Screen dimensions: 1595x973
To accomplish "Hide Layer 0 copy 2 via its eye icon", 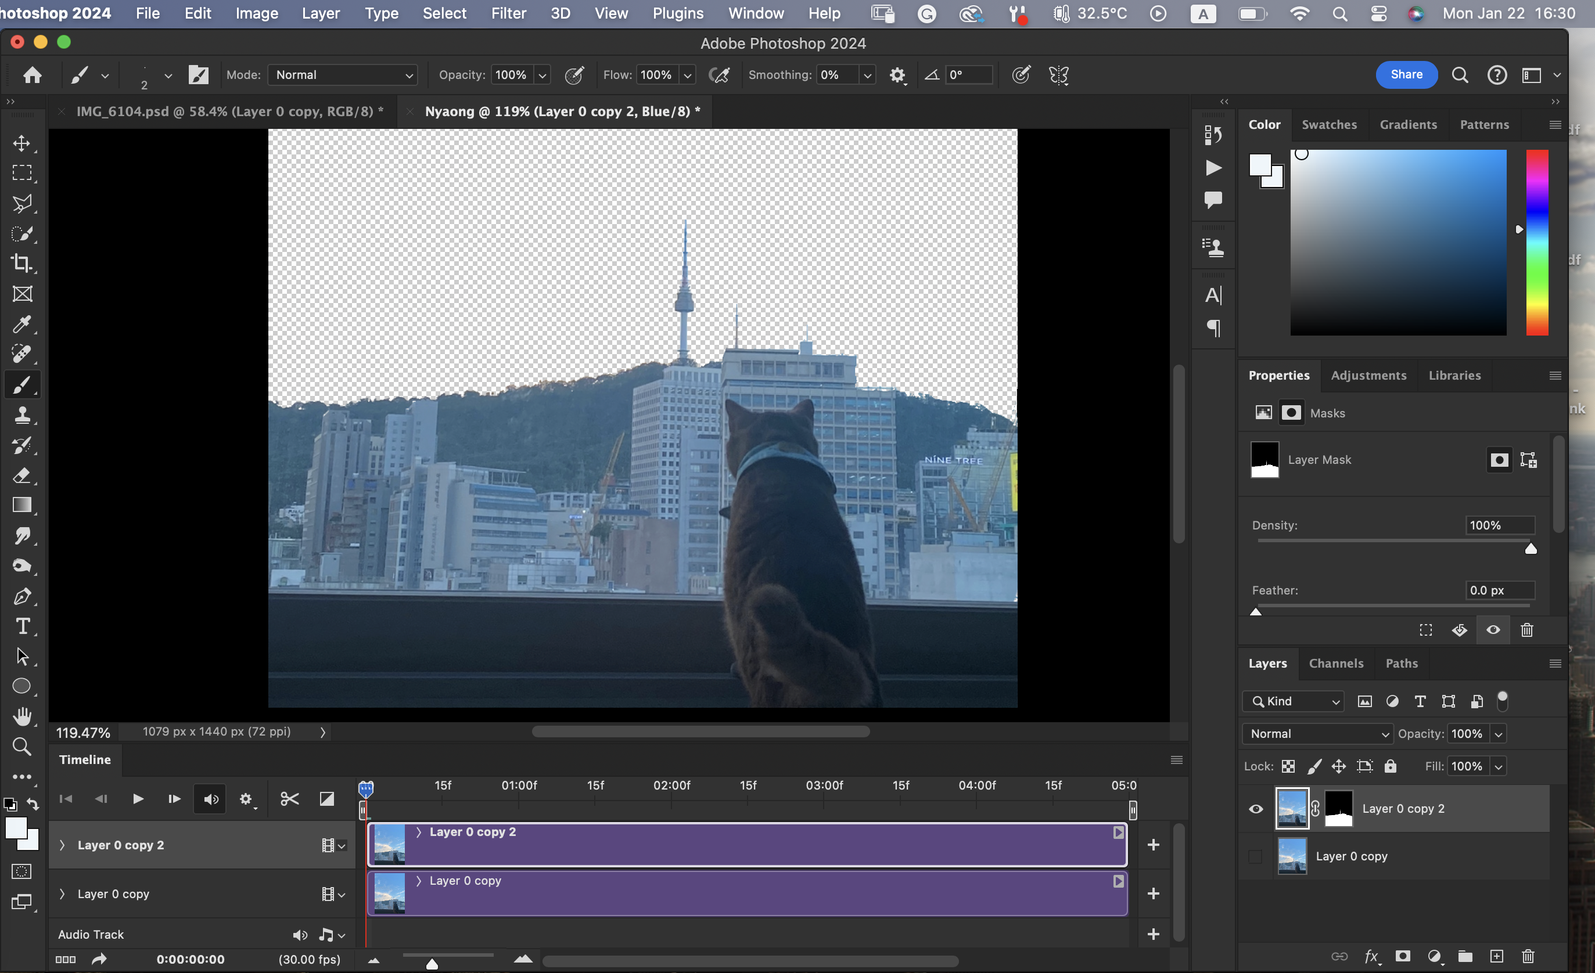I will (1256, 809).
